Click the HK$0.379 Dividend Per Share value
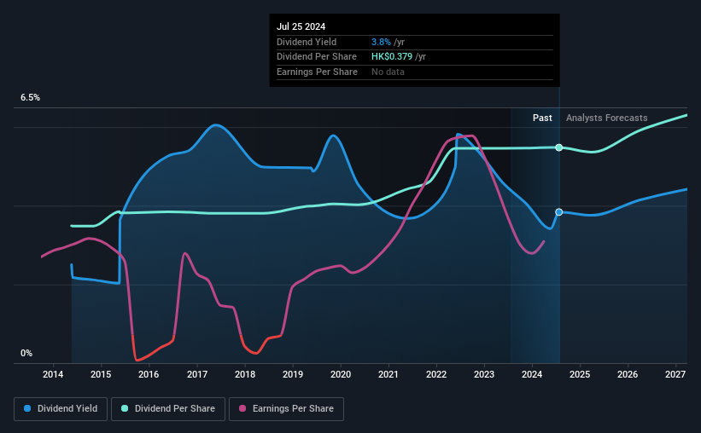Screen dimensions: 701x433 tap(392, 57)
